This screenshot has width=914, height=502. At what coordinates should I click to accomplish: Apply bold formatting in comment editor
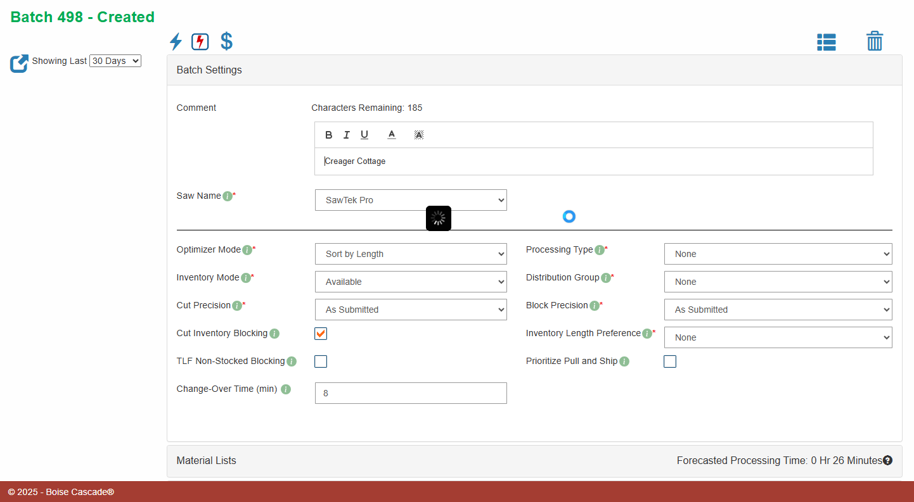(x=328, y=135)
